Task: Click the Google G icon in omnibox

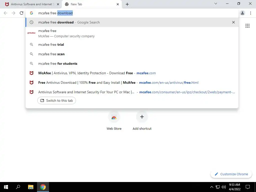Action: (x=31, y=13)
